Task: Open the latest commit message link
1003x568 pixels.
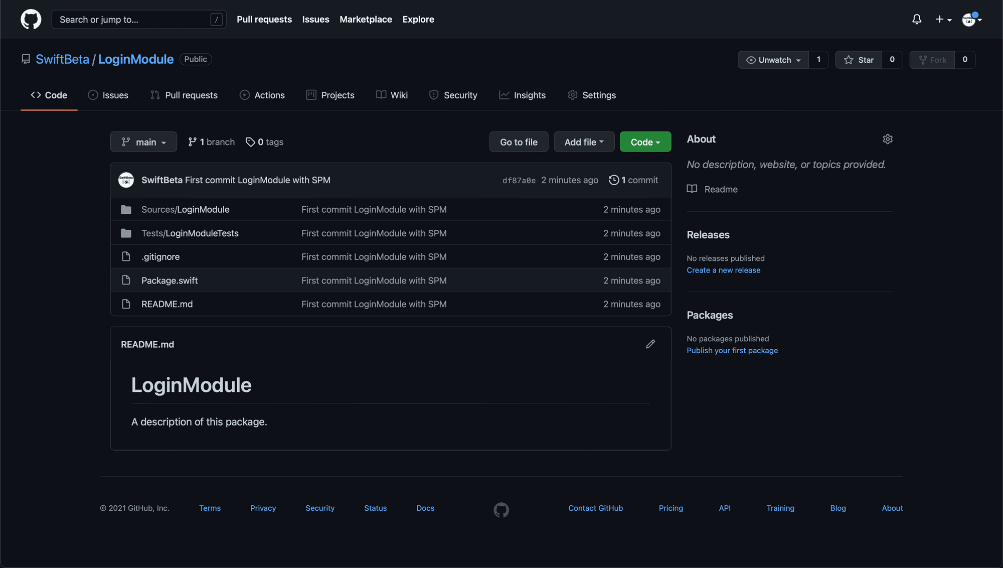Action: (257, 180)
